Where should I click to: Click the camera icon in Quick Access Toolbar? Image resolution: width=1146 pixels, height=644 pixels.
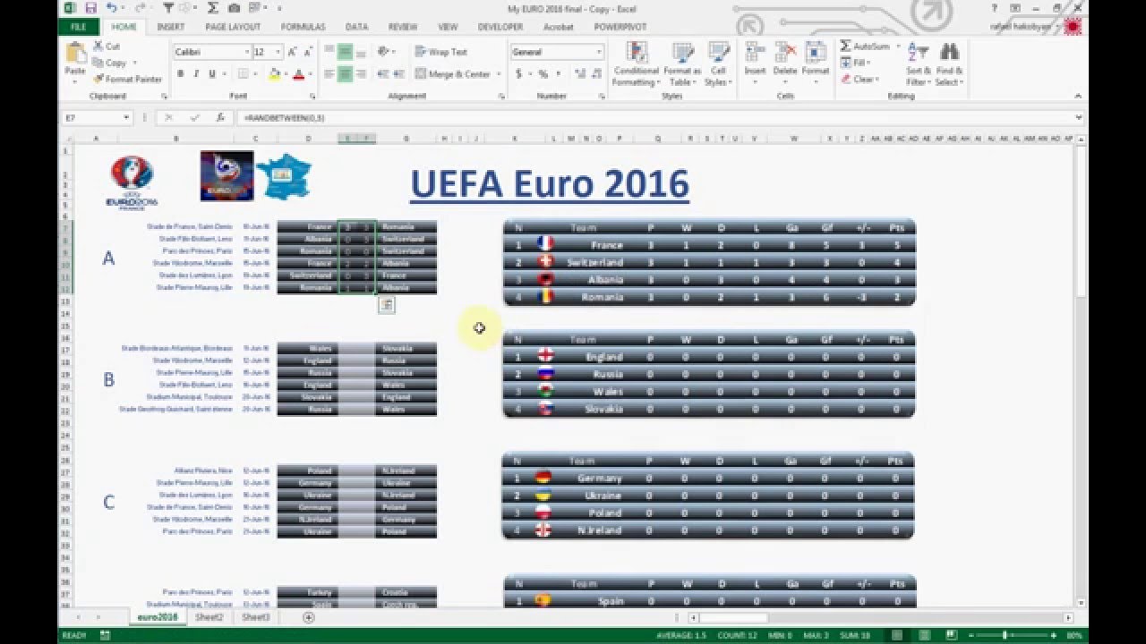coord(234,8)
